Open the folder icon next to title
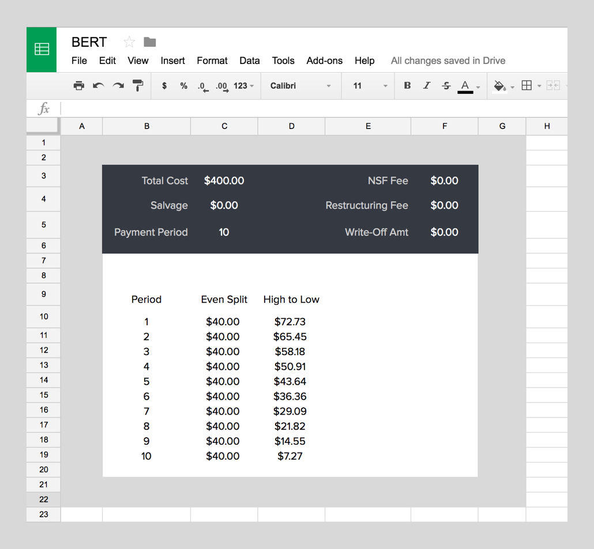The width and height of the screenshot is (594, 549). click(x=150, y=42)
